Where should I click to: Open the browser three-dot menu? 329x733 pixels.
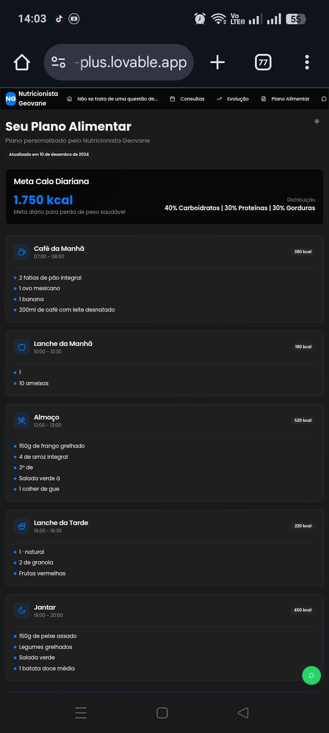[307, 62]
